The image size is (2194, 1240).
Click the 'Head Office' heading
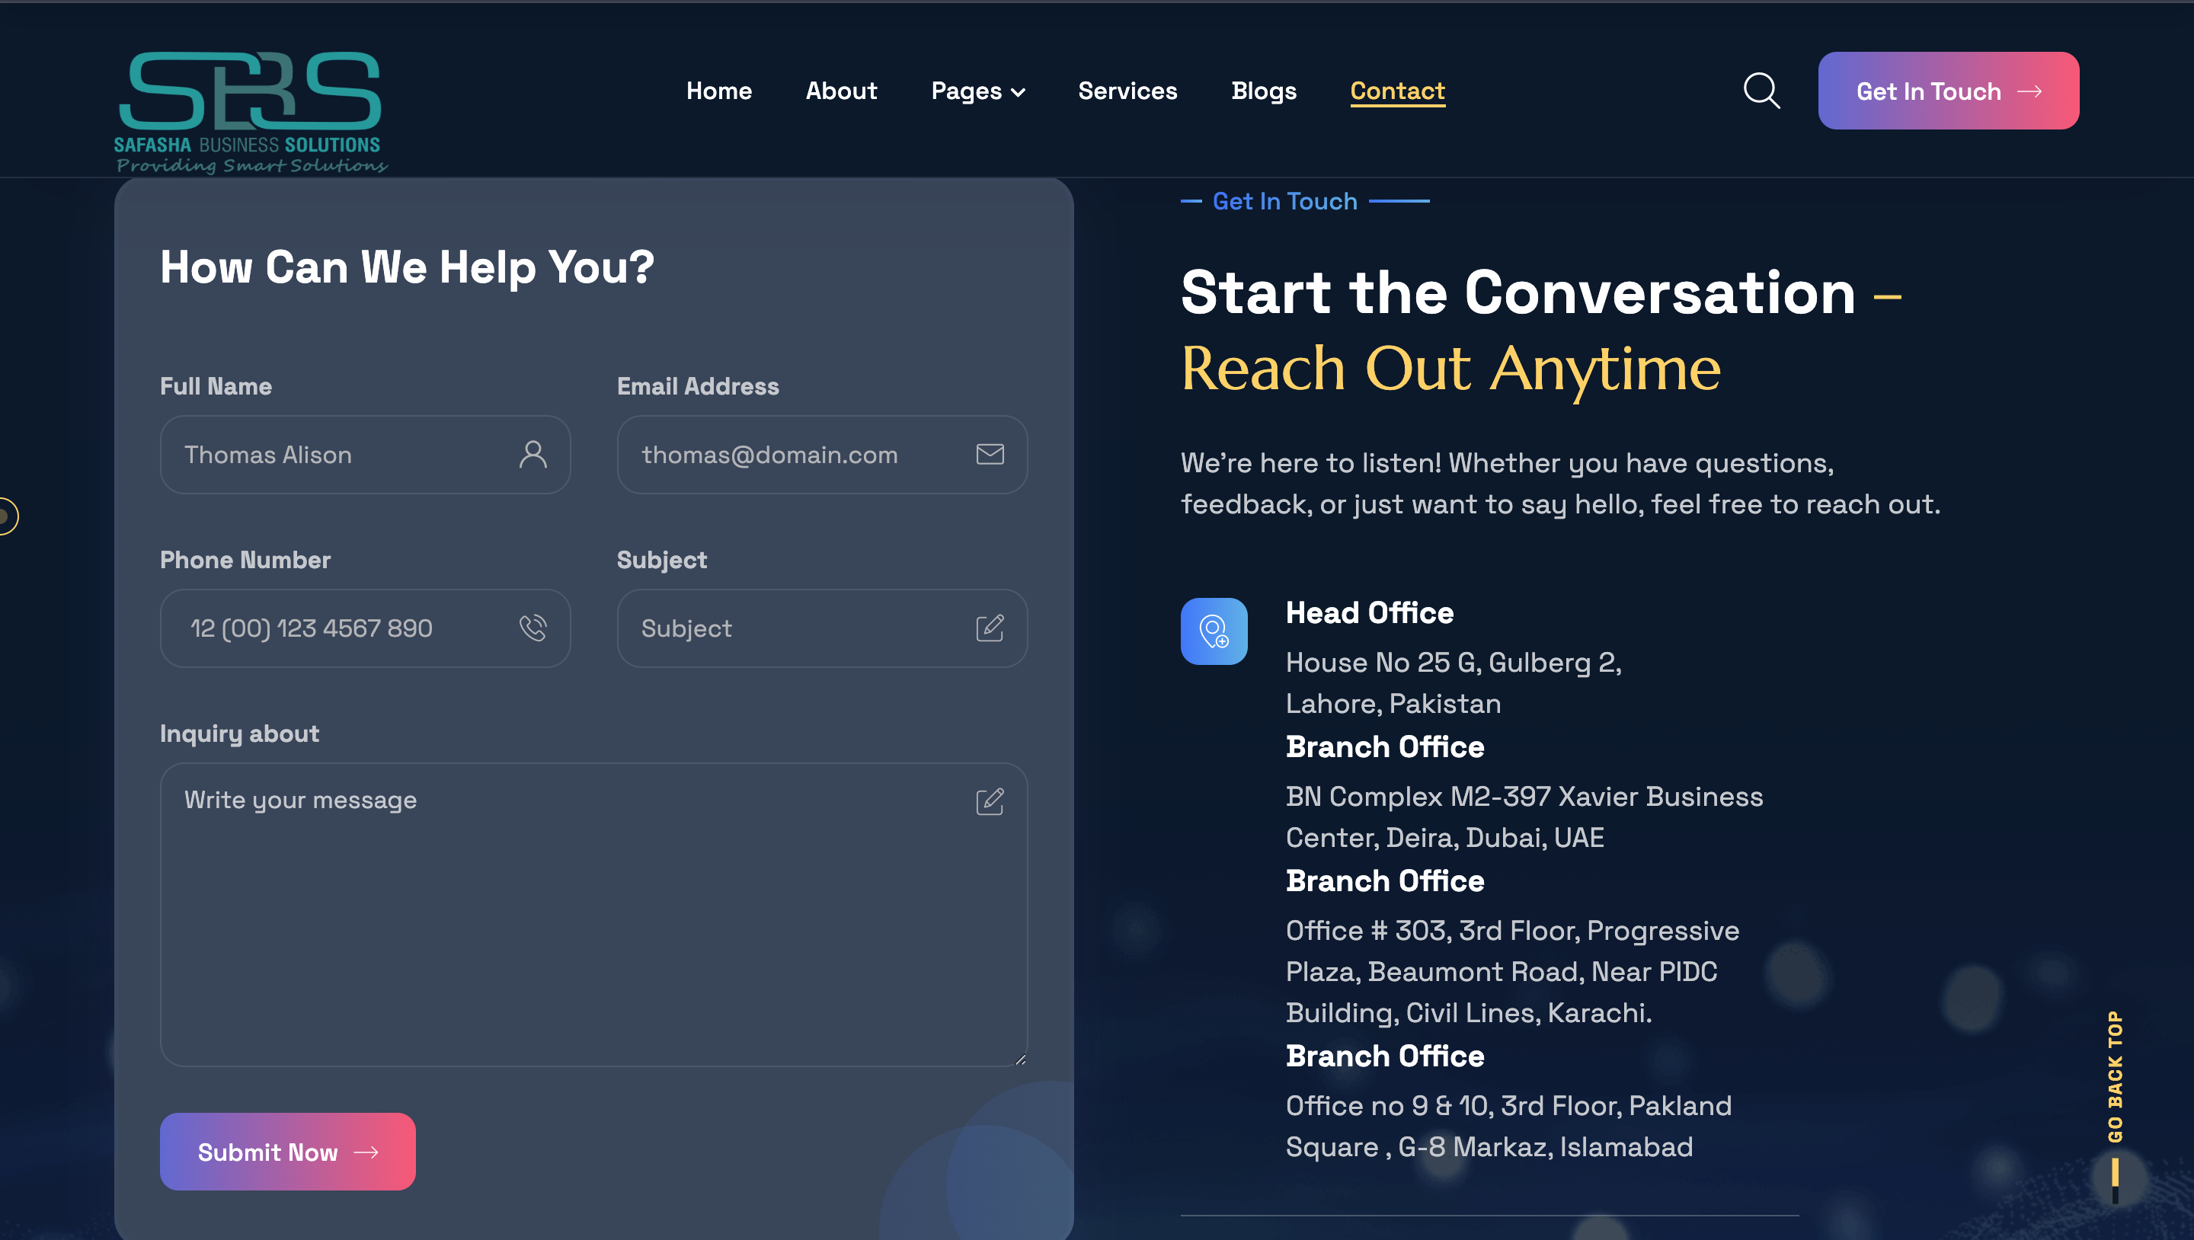[1370, 612]
